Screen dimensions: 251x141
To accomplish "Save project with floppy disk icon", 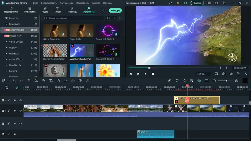I will pyautogui.click(x=209, y=3).
